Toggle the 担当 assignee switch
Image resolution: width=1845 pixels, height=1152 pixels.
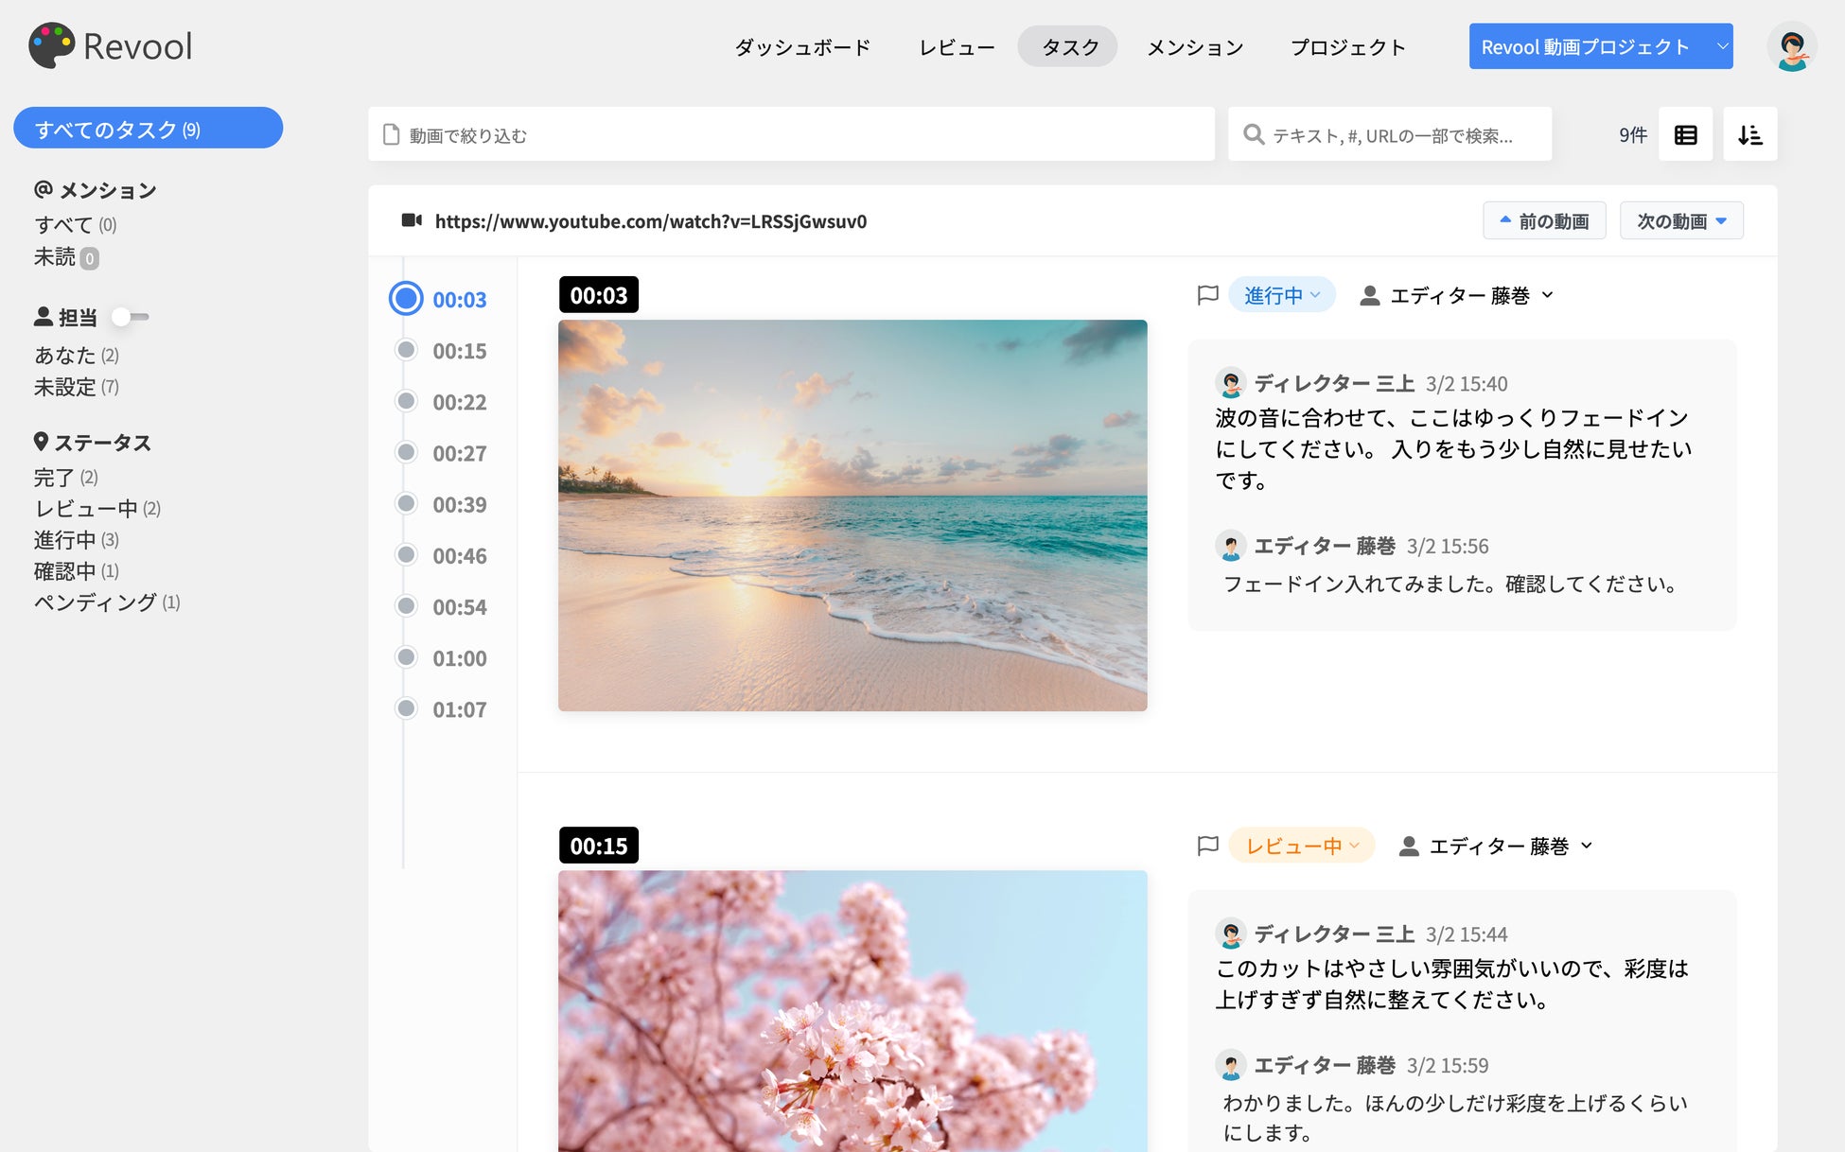click(130, 317)
